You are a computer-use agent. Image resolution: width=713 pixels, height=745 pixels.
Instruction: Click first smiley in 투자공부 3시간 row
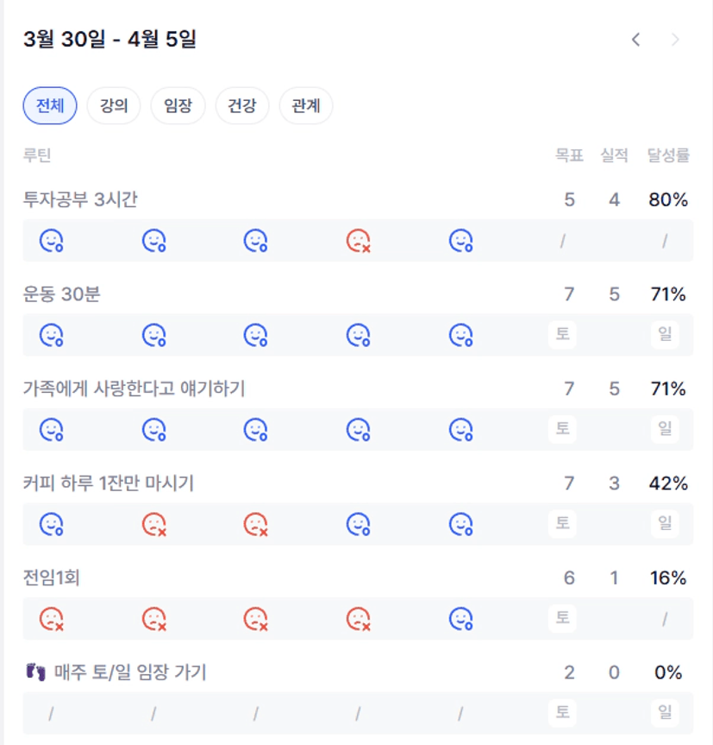(x=52, y=241)
